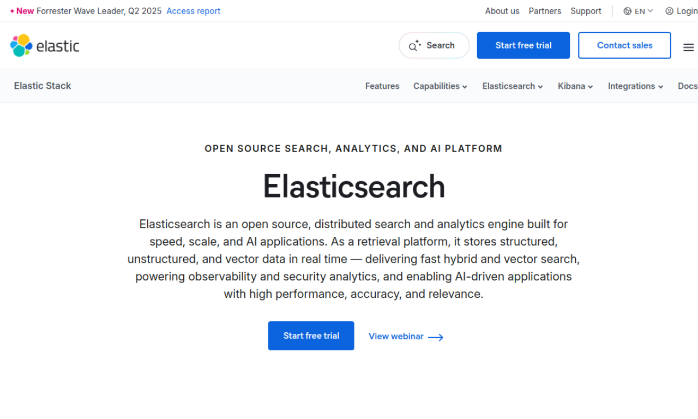698x419 pixels.
Task: Click Start free trial in the hero section
Action: [311, 336]
